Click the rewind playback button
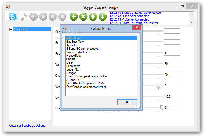Image resolution: width=205 pixels, height=137 pixels. pyautogui.click(x=33, y=17)
